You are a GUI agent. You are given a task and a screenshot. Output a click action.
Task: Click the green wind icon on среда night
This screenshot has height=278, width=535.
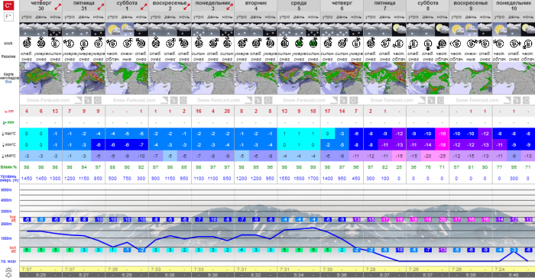click(x=313, y=44)
